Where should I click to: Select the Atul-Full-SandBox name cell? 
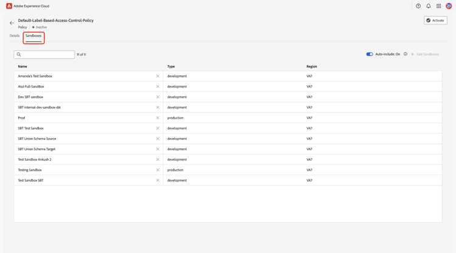[31, 86]
